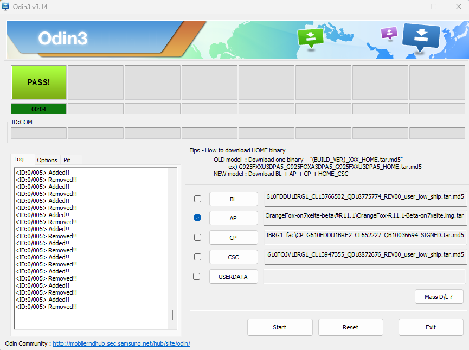Click the 00:04 elapsed time progress bar
The image size is (469, 350).
(x=38, y=109)
